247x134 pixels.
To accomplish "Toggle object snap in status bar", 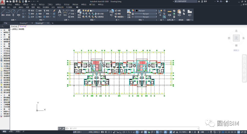I will click(137, 132).
